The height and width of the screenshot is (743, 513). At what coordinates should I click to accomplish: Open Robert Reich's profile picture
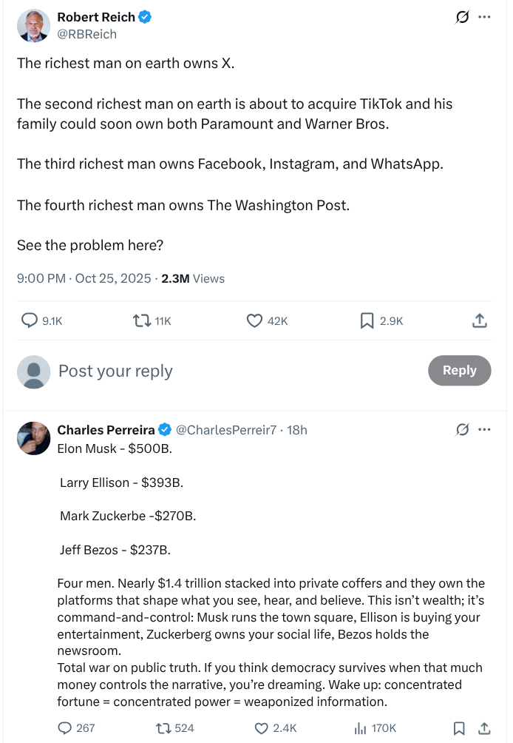33,26
